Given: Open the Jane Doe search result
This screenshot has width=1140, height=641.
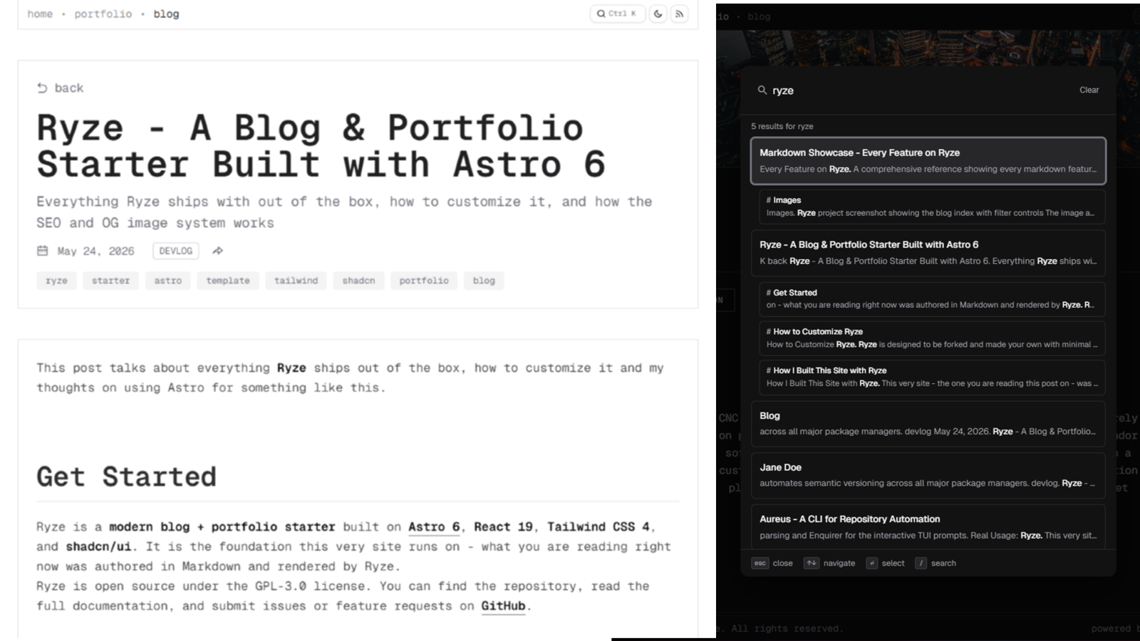Looking at the screenshot, I should tap(928, 475).
